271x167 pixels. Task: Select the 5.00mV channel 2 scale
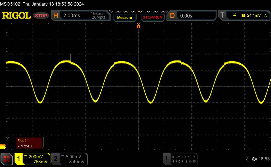pos(74,157)
